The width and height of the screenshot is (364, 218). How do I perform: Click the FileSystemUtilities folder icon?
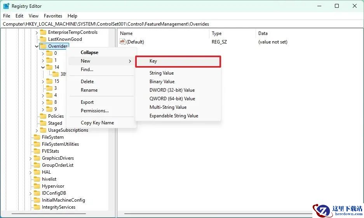tap(37, 144)
